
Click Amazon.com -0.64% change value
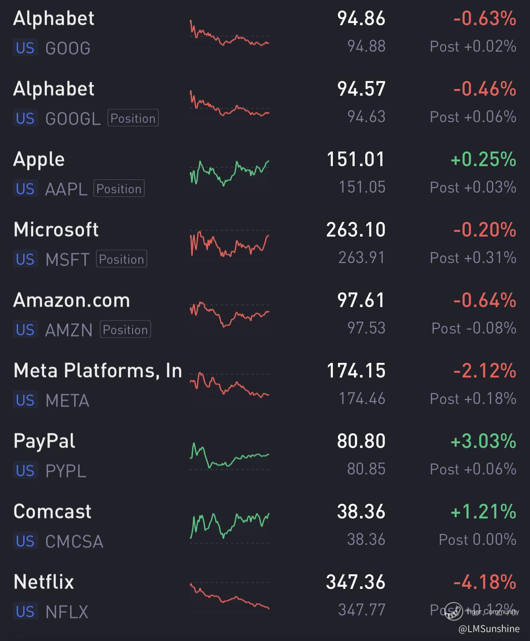[485, 300]
